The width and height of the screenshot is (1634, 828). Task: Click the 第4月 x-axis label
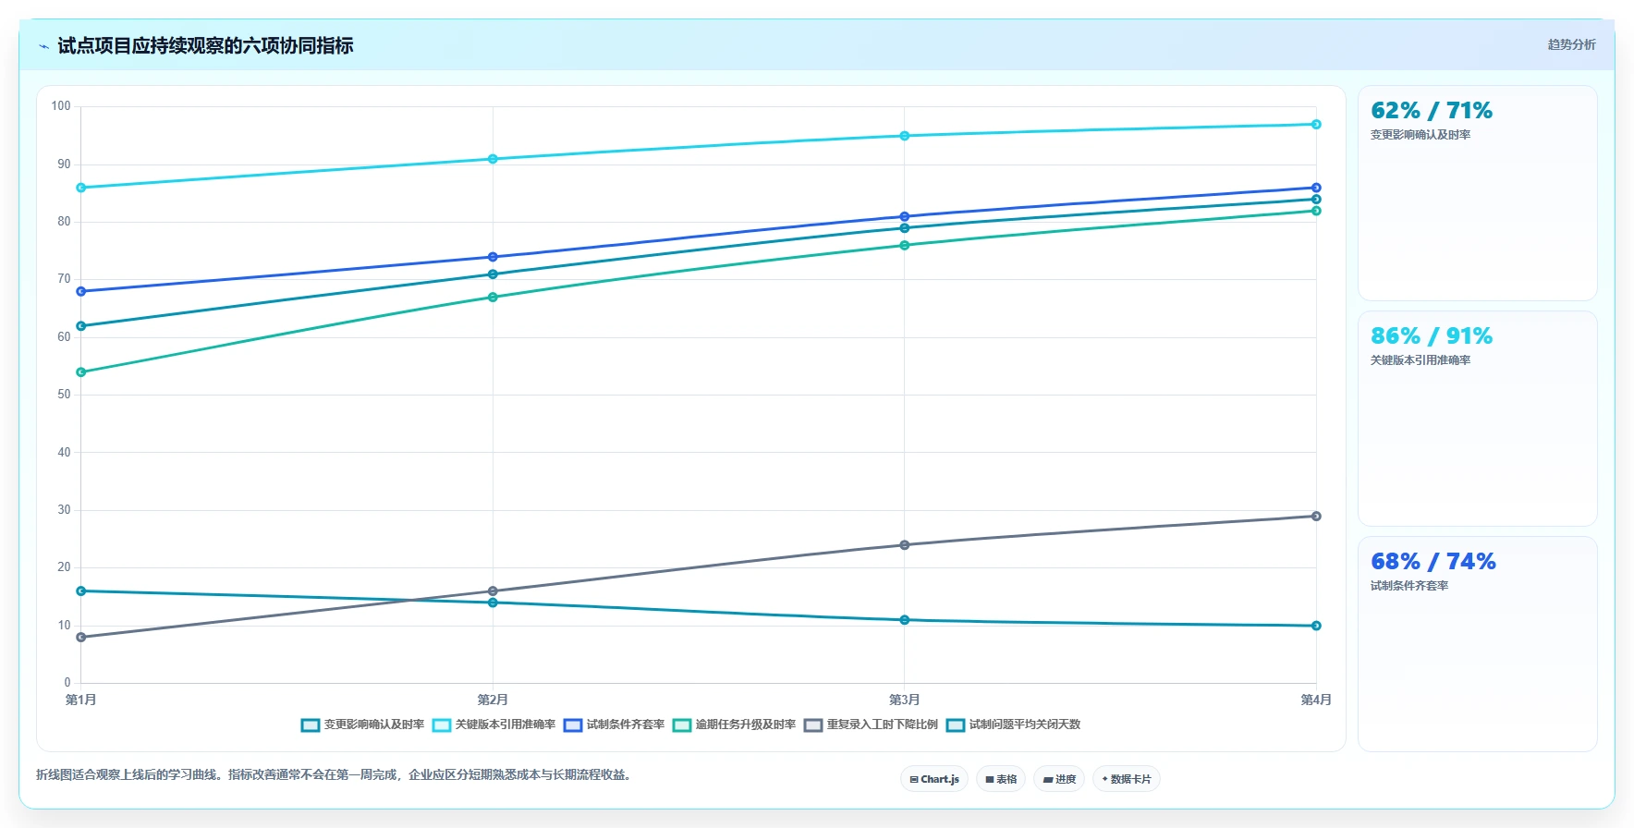tap(1316, 700)
